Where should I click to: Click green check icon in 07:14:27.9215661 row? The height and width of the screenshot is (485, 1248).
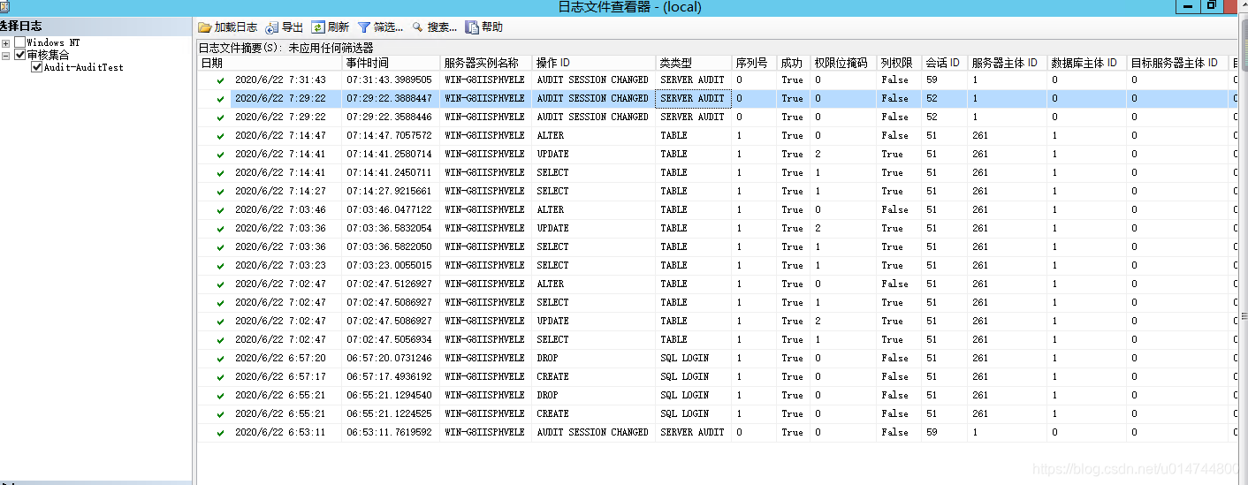220,192
